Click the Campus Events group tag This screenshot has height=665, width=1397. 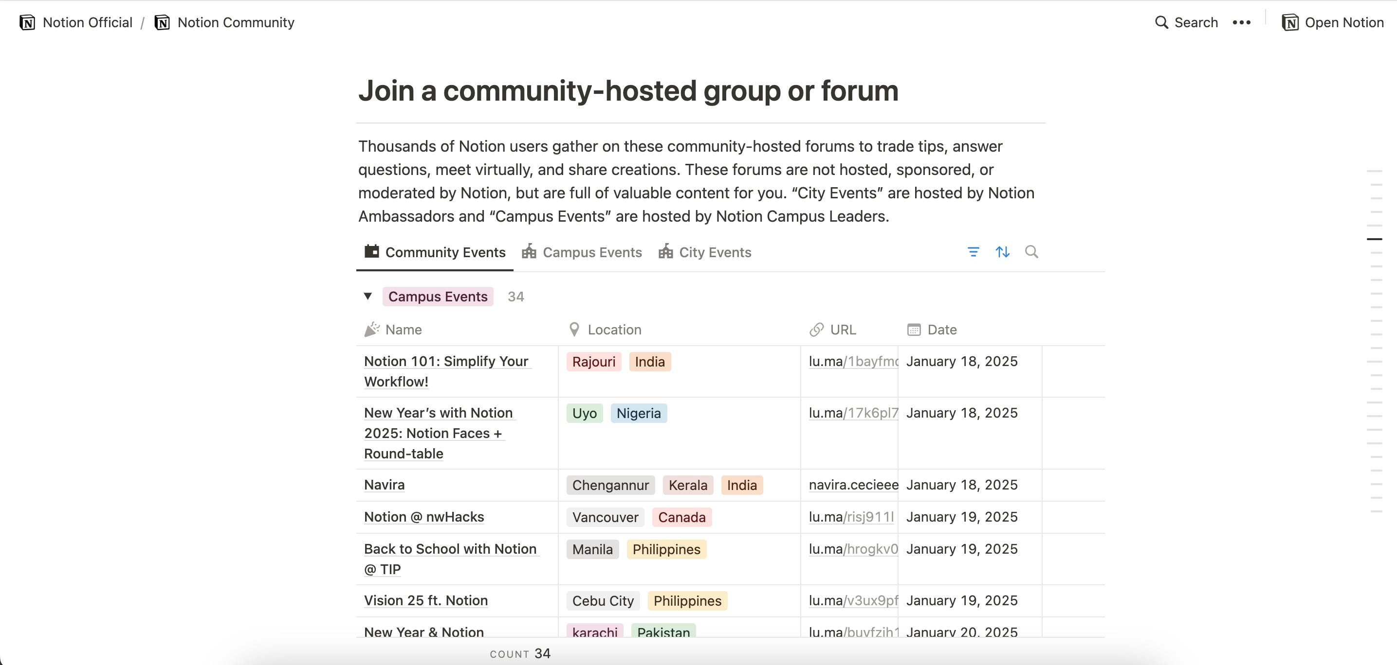click(438, 296)
